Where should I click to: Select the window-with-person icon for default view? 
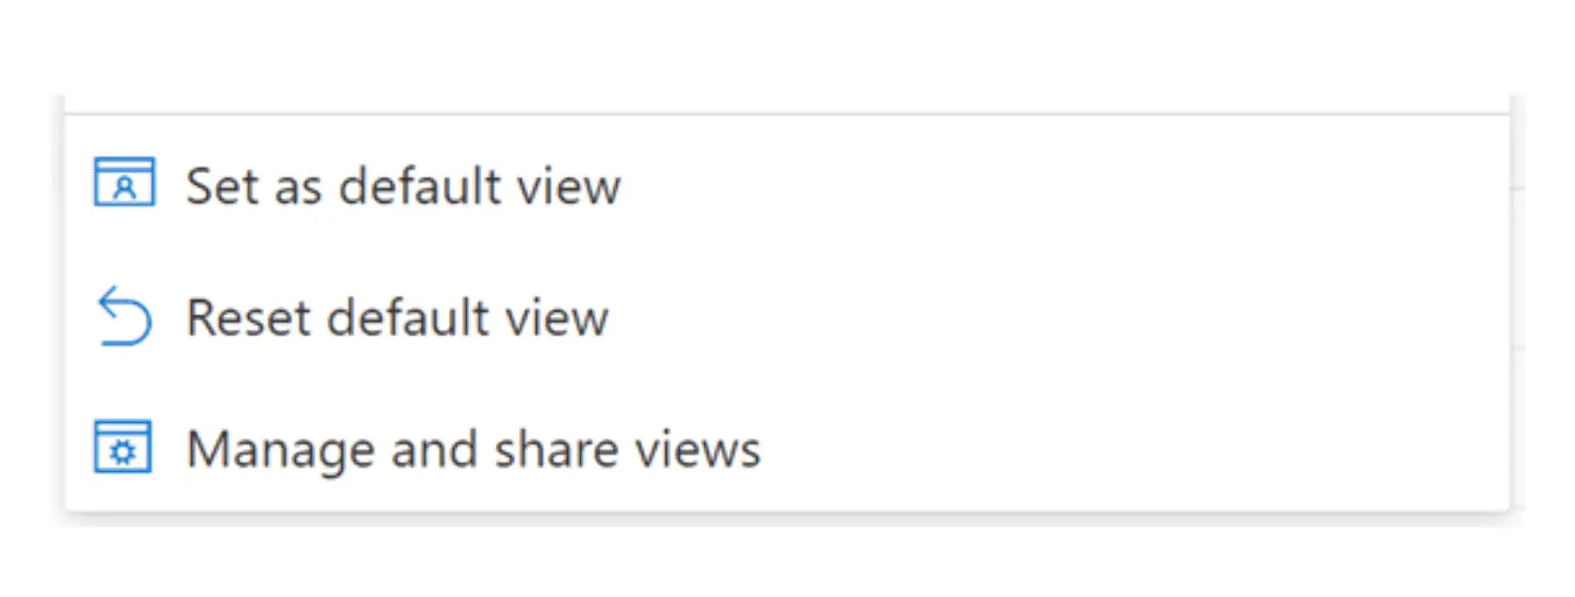(124, 182)
